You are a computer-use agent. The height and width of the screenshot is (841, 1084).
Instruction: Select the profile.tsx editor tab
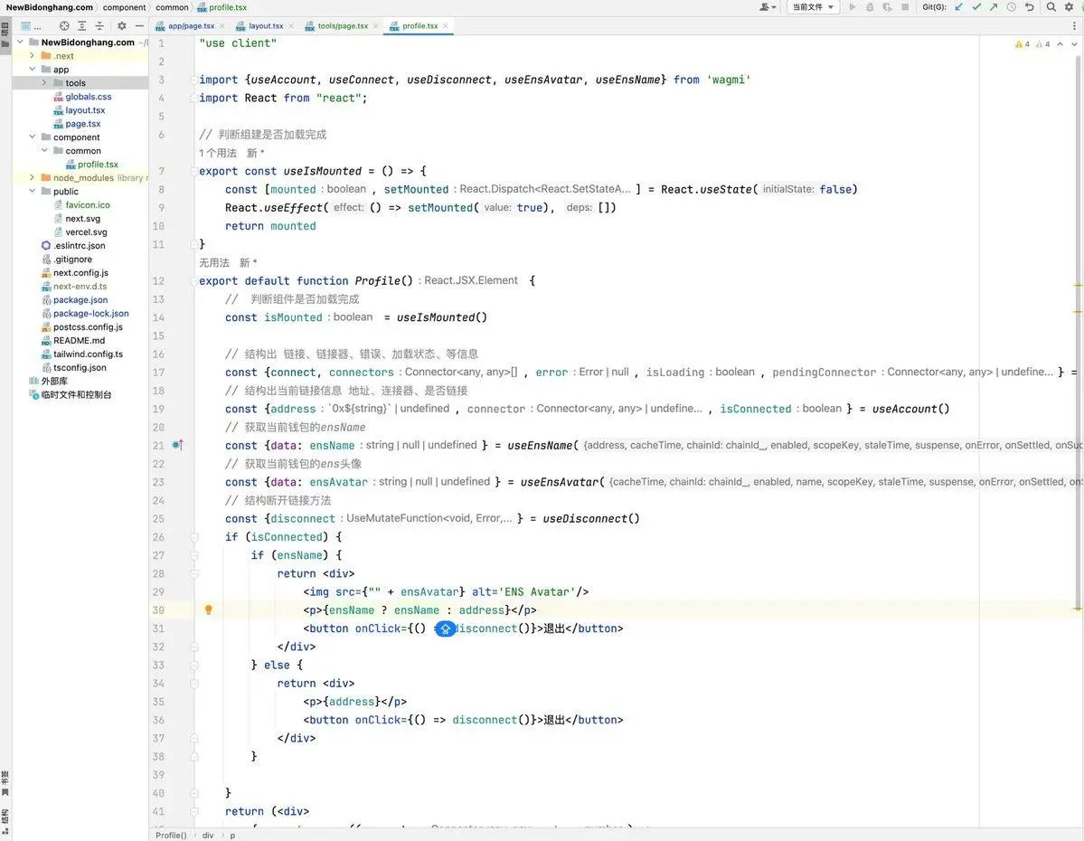pyautogui.click(x=419, y=25)
